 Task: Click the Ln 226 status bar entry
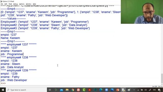155,86
